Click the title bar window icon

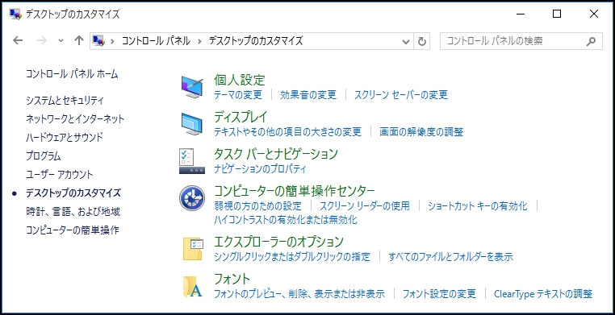pyautogui.click(x=15, y=15)
